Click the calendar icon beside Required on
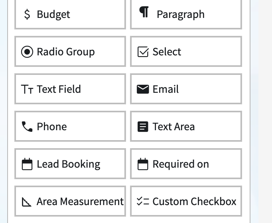Screen dimensions: 272x223 coord(143,164)
